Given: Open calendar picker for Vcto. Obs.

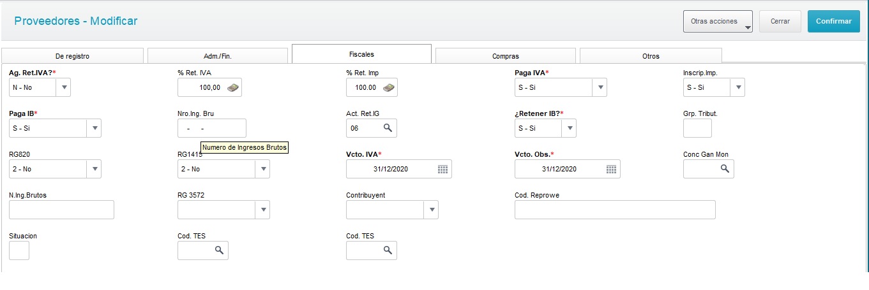Looking at the screenshot, I should tap(611, 169).
